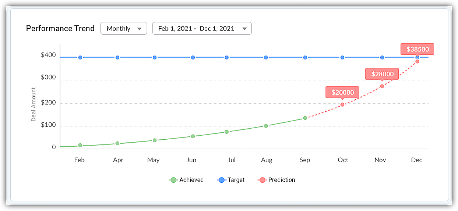Toggle the Prediction legend series
This screenshot has height=211, width=458.
(281, 180)
